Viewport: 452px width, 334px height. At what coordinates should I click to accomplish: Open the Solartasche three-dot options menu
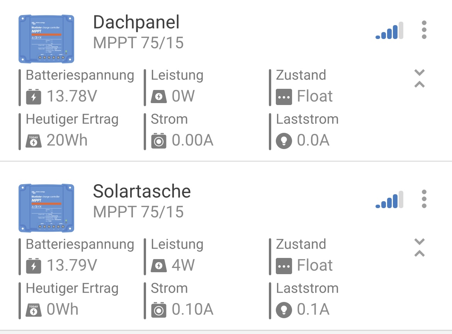[424, 199]
